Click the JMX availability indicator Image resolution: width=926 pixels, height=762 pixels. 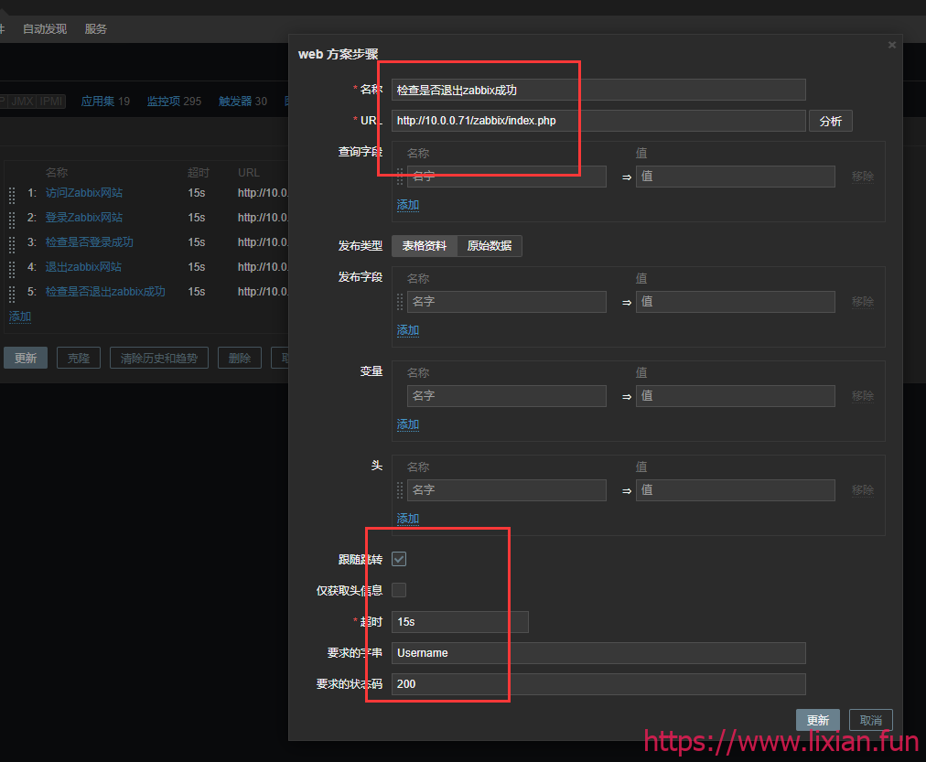point(23,101)
